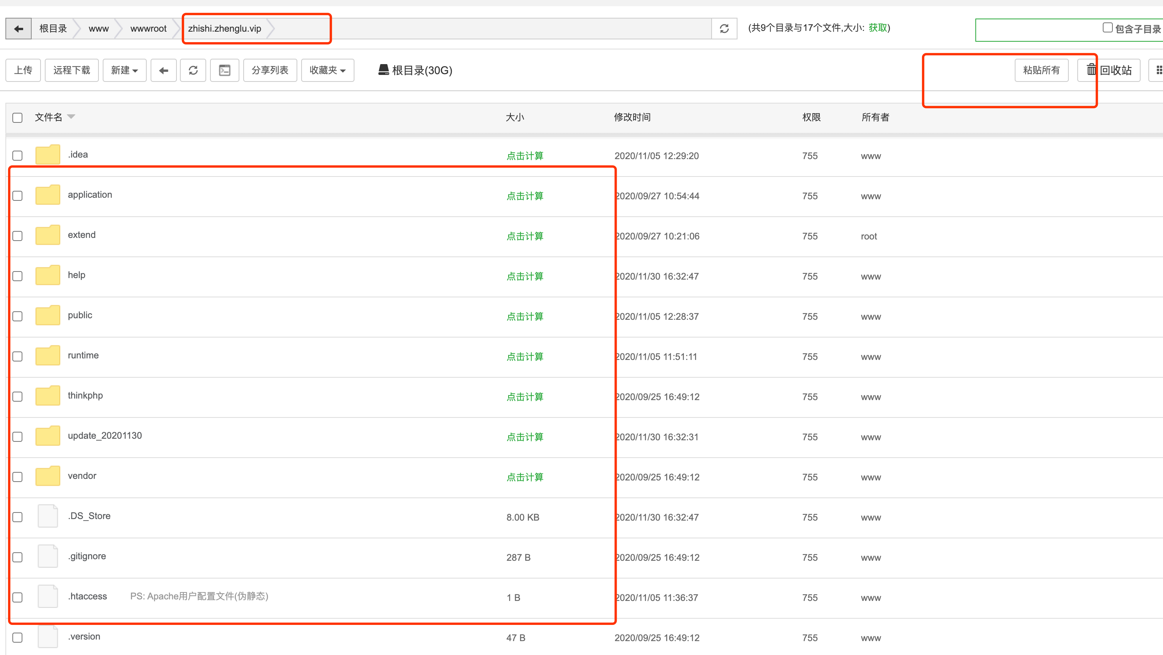Click the 粘贴所有 button
The image size is (1163, 655).
click(x=1041, y=70)
